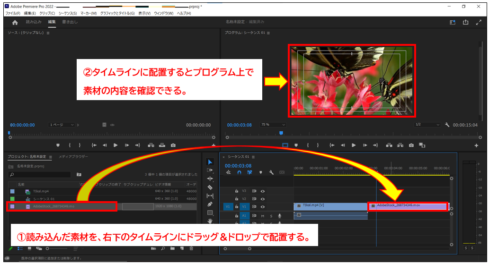Viewport: 489px width, 264px height.
Task: Click Overwrite button in Source monitor
Action: coord(162,145)
